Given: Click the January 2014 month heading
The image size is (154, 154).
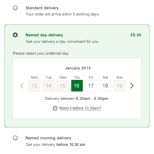Looking at the screenshot, I should (78, 68).
